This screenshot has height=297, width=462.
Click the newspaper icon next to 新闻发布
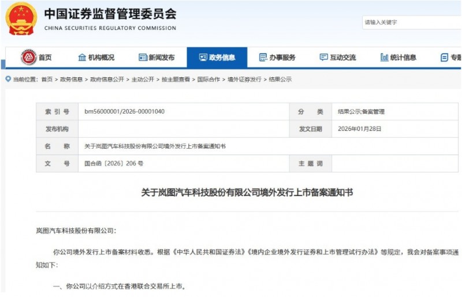tap(143, 58)
